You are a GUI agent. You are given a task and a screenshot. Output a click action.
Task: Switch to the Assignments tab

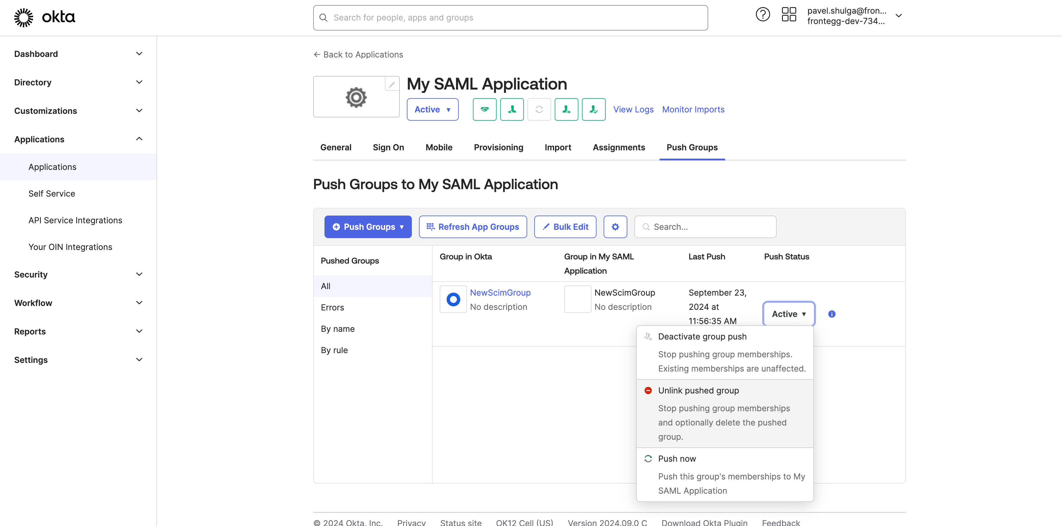618,147
